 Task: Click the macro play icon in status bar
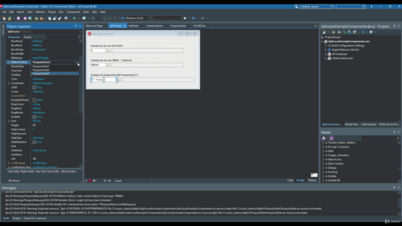(x=86, y=181)
